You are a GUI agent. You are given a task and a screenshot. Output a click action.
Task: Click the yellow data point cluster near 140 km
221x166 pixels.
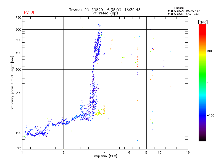[x=99, y=113]
